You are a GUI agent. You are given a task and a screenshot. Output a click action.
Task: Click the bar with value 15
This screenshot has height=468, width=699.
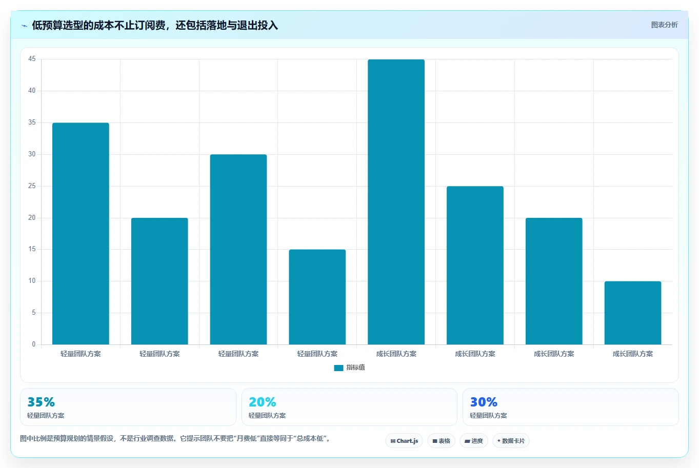(317, 297)
